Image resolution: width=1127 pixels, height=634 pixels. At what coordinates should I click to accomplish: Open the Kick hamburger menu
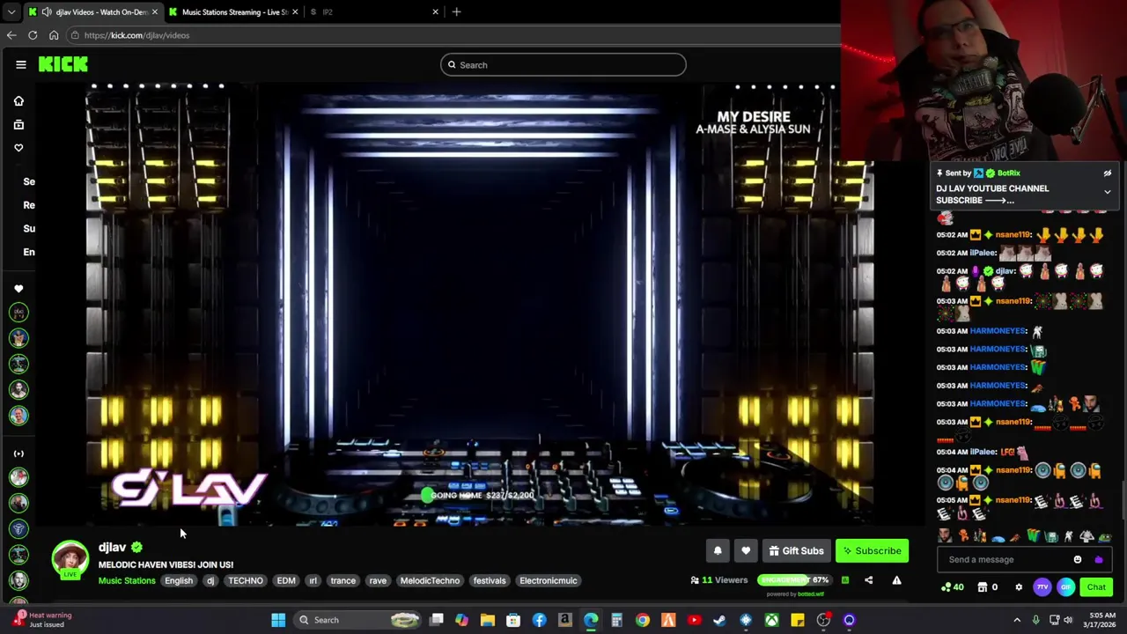[x=21, y=64]
